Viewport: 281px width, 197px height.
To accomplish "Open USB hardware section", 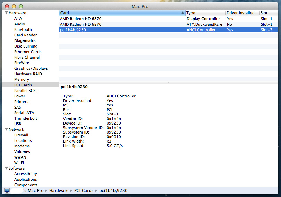I will click(18, 124).
